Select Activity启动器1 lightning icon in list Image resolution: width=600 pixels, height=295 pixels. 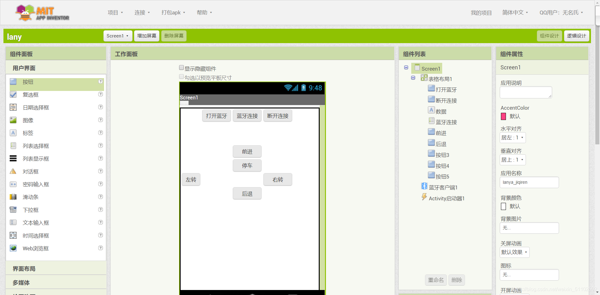[x=424, y=197]
